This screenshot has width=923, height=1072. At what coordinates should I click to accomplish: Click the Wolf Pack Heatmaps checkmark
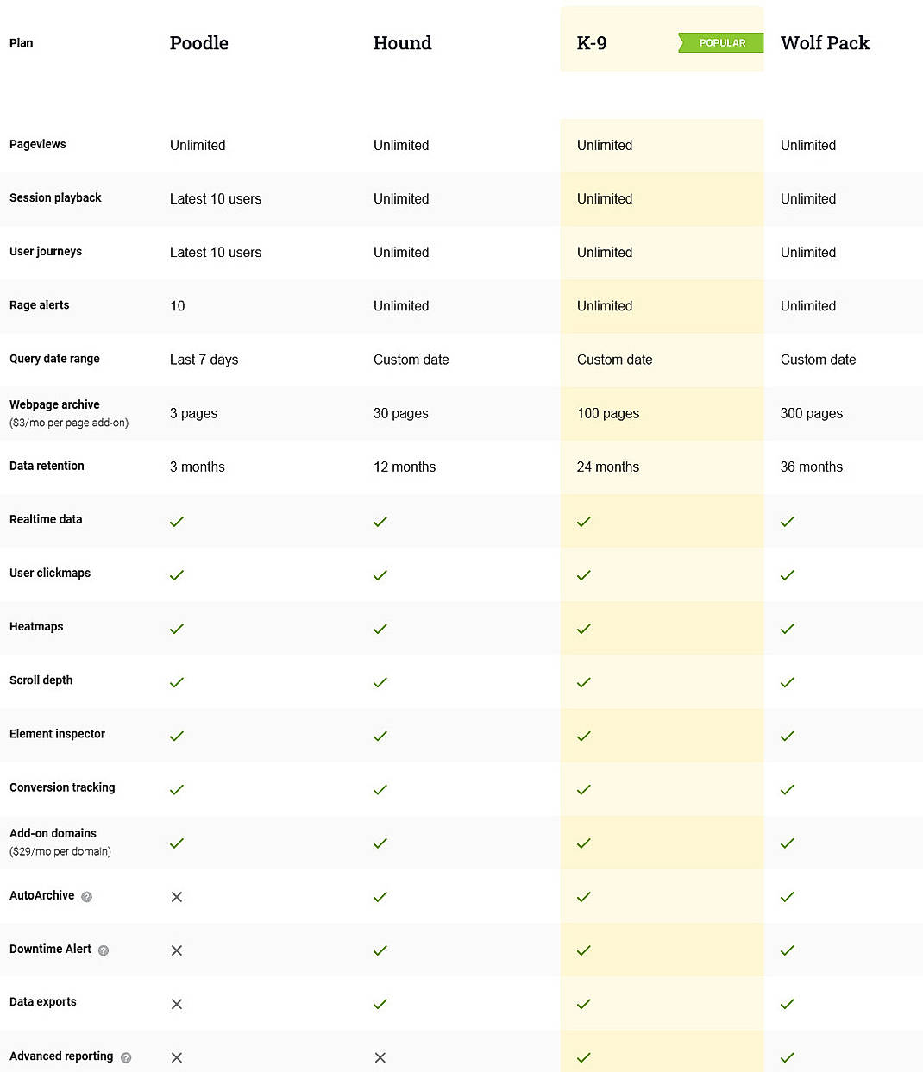pyautogui.click(x=787, y=629)
